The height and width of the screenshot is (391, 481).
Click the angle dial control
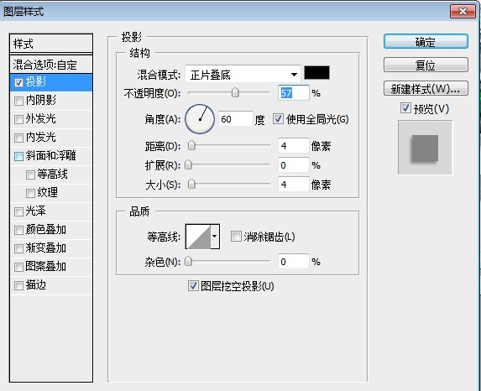coord(200,119)
